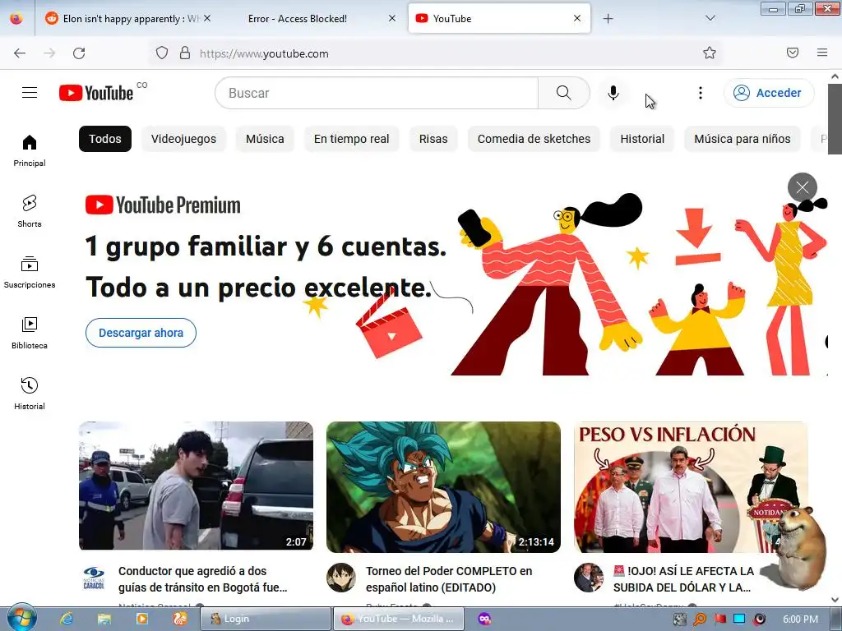Open title Torneo del Poder COMPLETO

coord(449,579)
